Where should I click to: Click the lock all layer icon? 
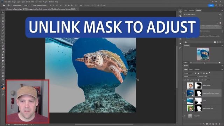coord(198,80)
